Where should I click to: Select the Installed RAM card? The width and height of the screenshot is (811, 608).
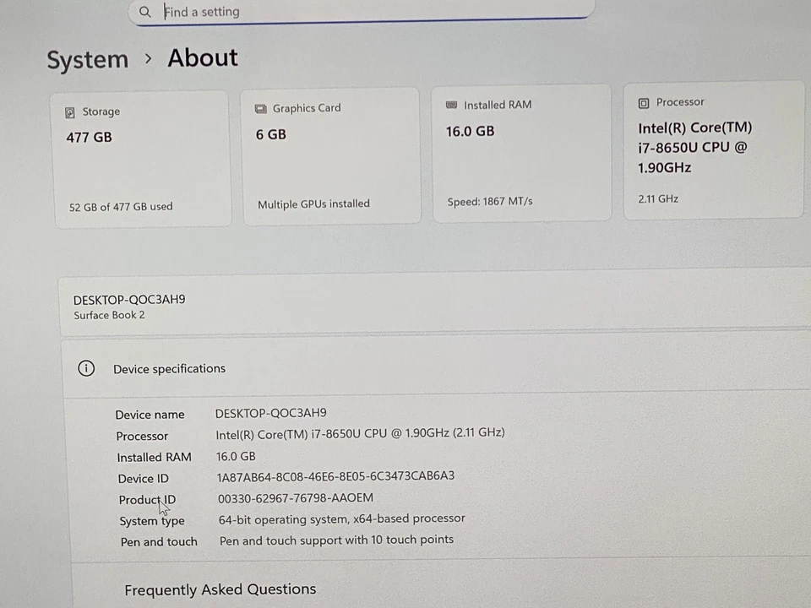(x=521, y=152)
